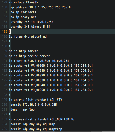
Task: Click the route line containing VR_00000
Action: 51,66
